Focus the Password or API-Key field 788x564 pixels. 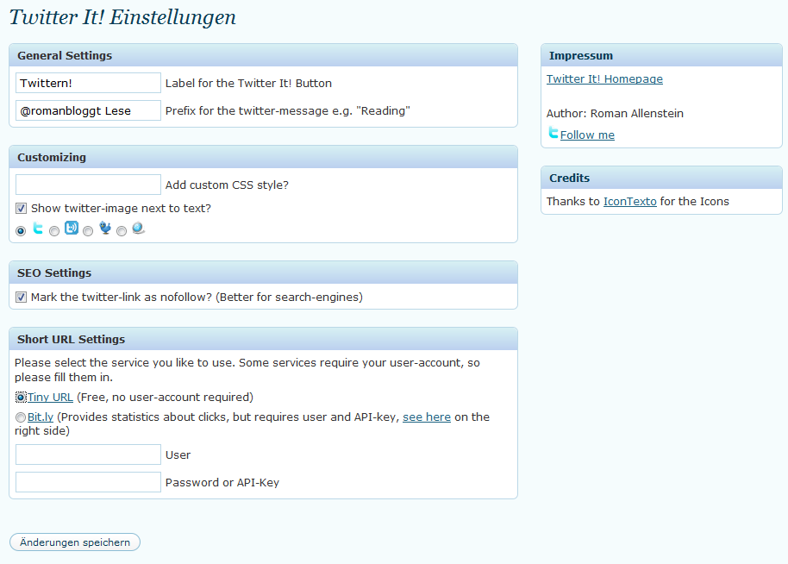[x=89, y=482]
